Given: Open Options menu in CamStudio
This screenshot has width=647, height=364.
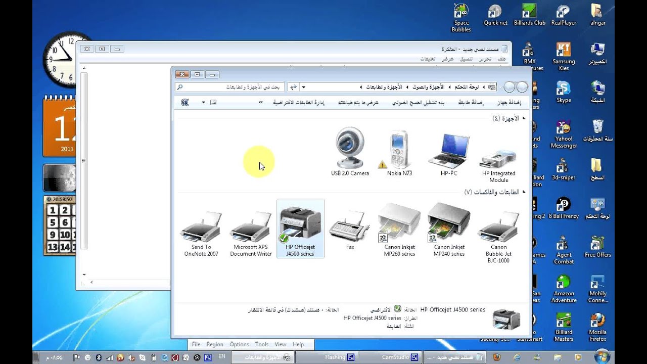Looking at the screenshot, I should [x=239, y=344].
